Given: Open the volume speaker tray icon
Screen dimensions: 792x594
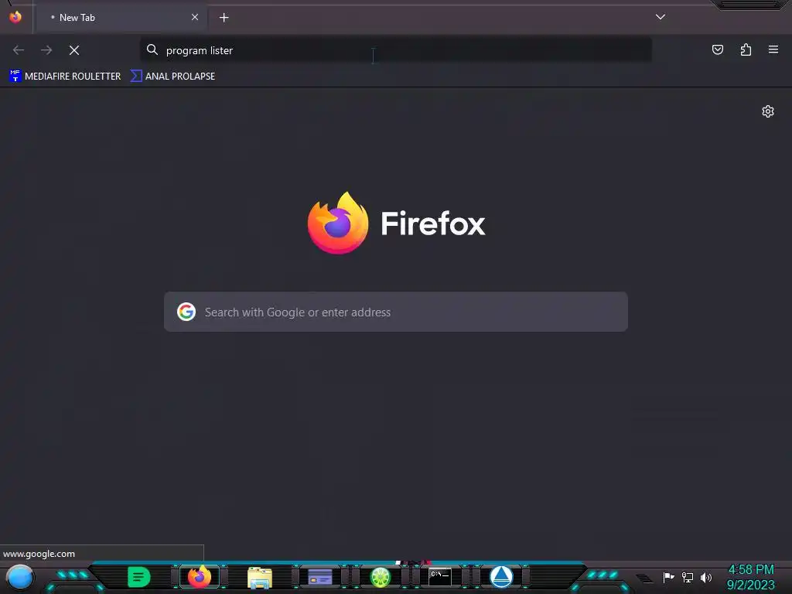Looking at the screenshot, I should (x=706, y=577).
